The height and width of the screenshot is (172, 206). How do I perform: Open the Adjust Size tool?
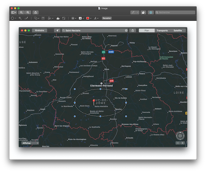(x=64, y=18)
